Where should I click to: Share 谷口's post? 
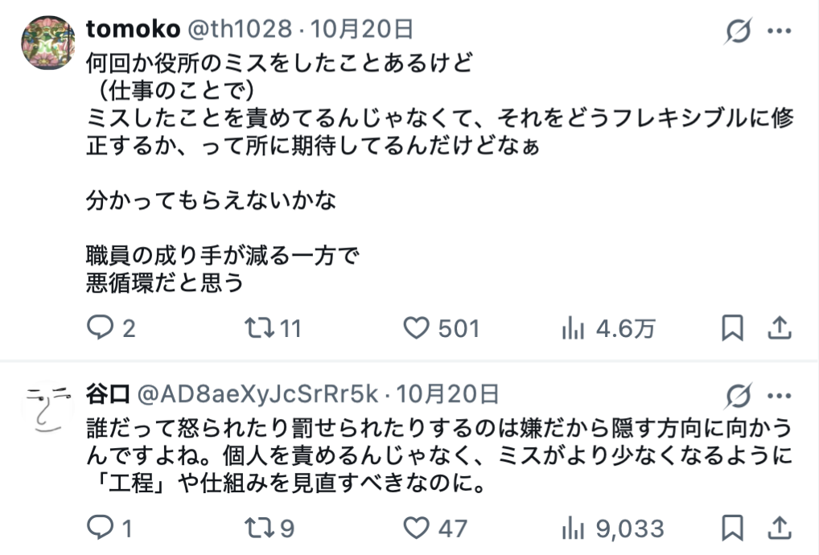780,528
